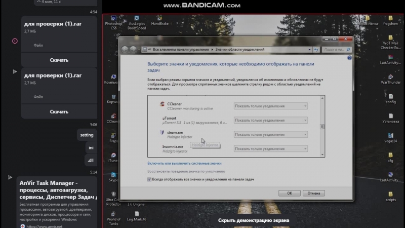The width and height of the screenshot is (405, 228).
Task: Click the forward navigation arrow
Action: [133, 49]
